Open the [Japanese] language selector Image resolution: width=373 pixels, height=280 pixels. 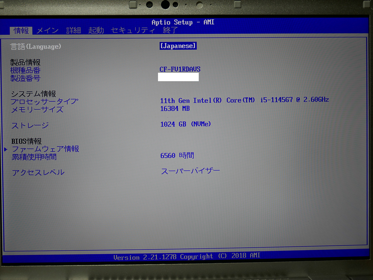178,46
